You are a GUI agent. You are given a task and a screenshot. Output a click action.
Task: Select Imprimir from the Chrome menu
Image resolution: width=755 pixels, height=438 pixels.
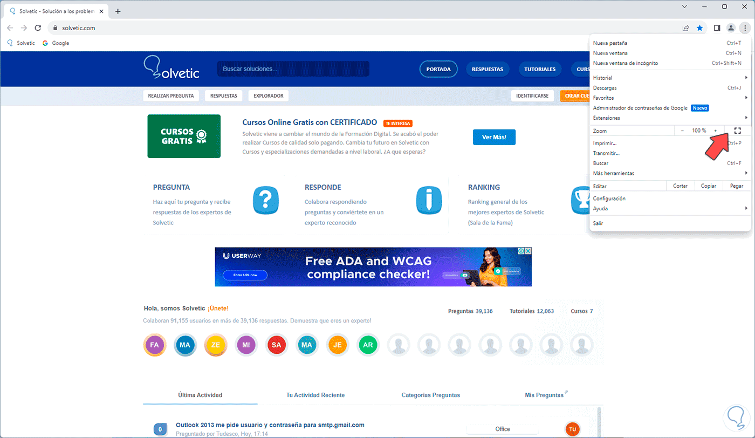point(670,143)
